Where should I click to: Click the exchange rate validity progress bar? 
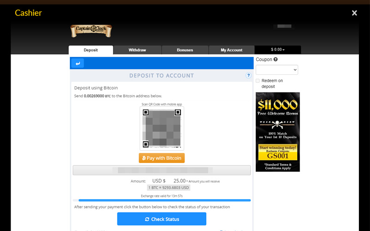[161, 201]
